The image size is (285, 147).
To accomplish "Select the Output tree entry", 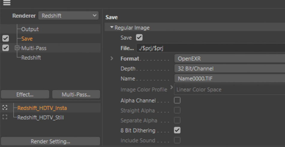I will click(30, 29).
